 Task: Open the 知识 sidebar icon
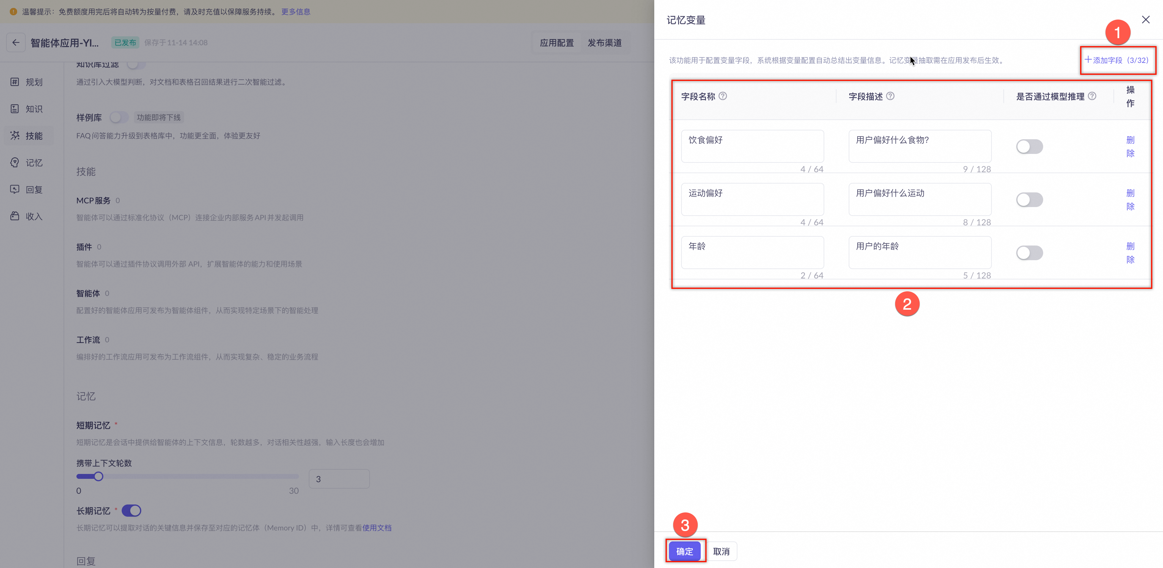[15, 109]
